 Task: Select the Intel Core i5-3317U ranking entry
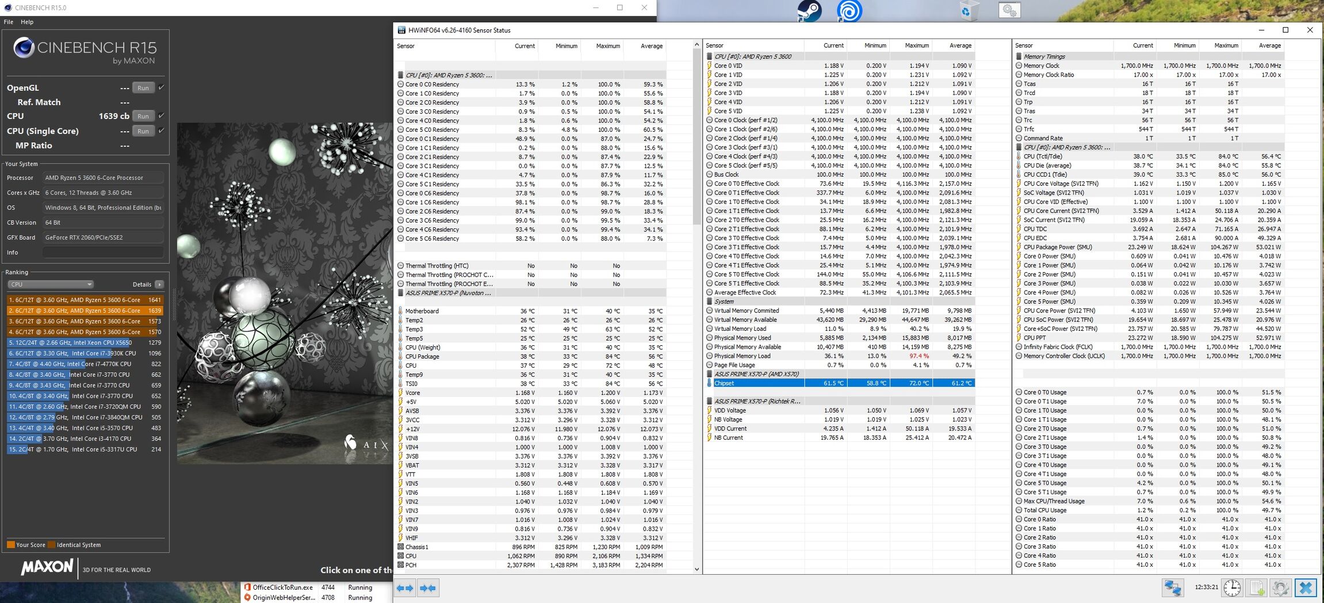tap(85, 449)
